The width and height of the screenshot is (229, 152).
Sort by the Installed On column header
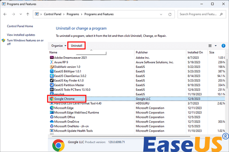195,52
